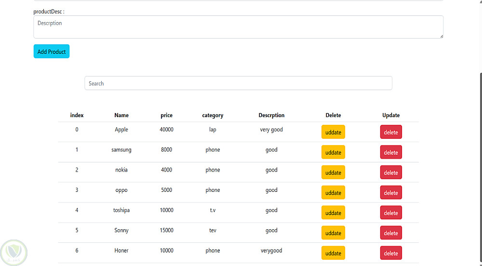Click the green logo icon bottom-left

[13, 252]
